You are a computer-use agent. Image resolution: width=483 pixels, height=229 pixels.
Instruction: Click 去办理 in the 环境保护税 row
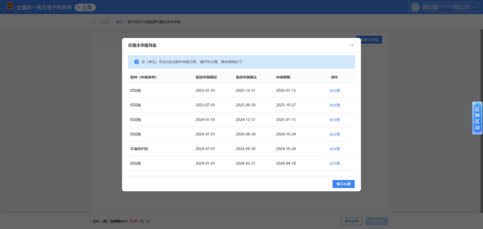tap(335, 149)
